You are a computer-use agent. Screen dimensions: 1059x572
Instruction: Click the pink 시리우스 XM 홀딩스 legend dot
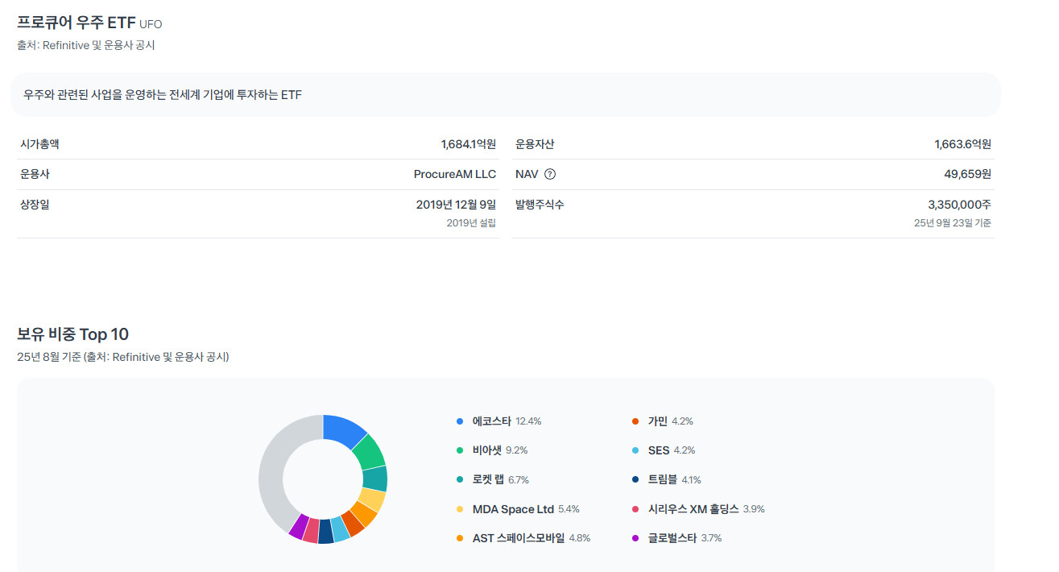[x=635, y=509]
